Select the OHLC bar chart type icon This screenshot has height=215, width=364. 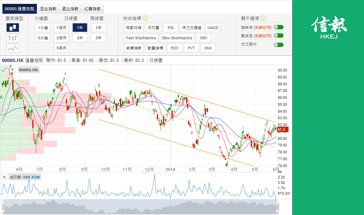coord(13,38)
